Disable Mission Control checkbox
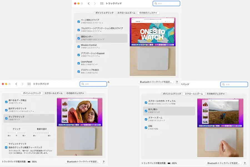 click(x=79, y=46)
